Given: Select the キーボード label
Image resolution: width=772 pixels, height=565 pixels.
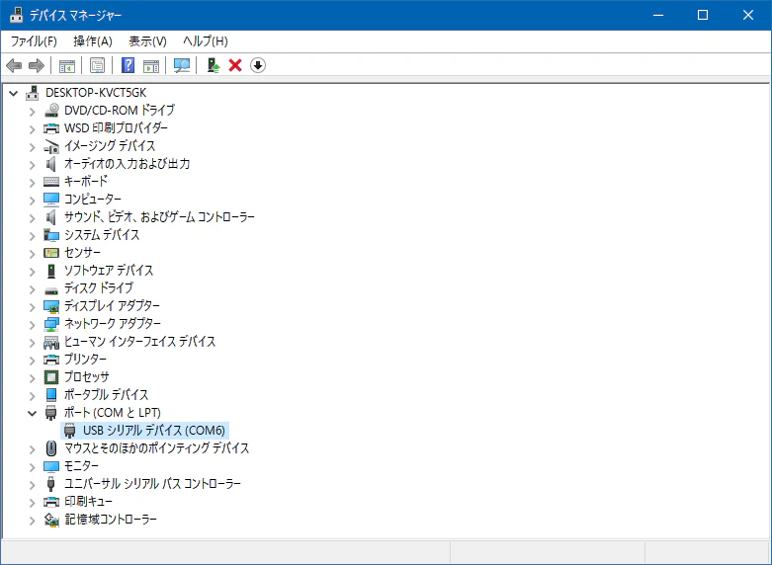Looking at the screenshot, I should [x=86, y=182].
